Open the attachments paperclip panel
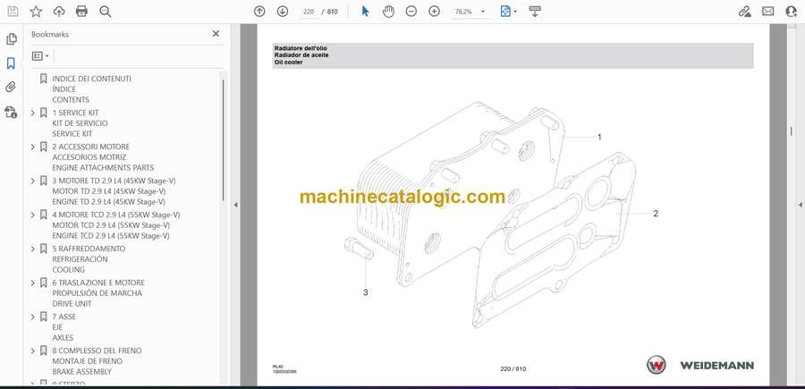The height and width of the screenshot is (389, 805). [11, 88]
